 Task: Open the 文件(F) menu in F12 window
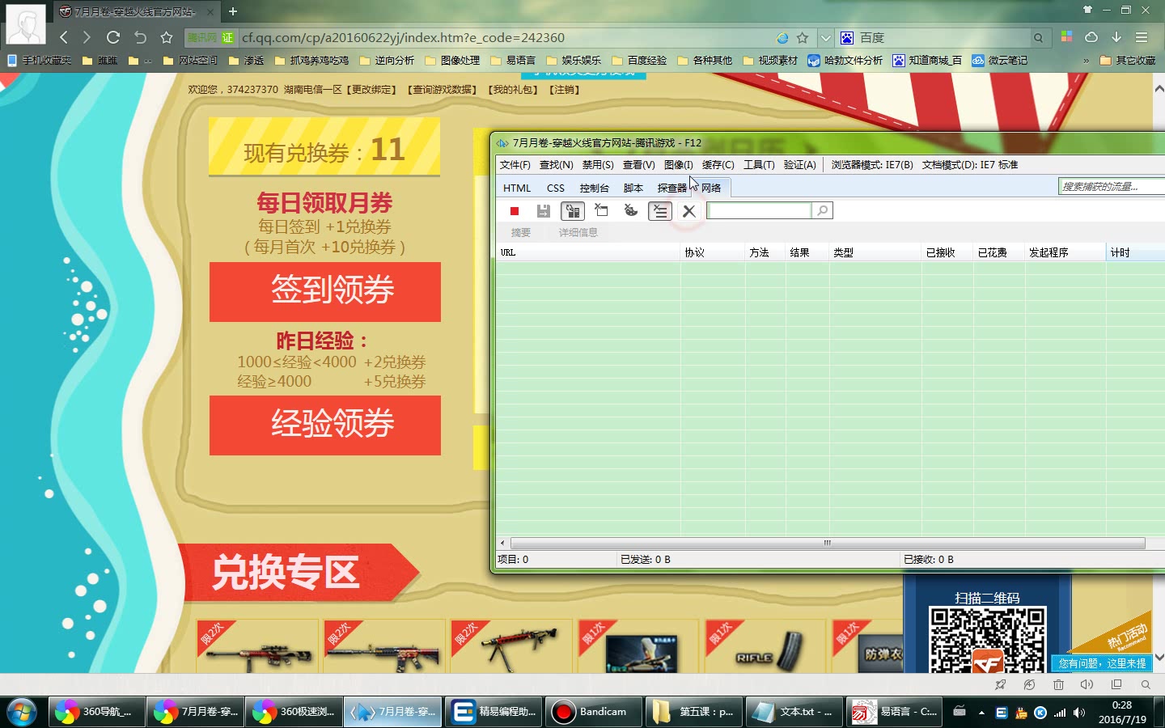click(x=515, y=165)
